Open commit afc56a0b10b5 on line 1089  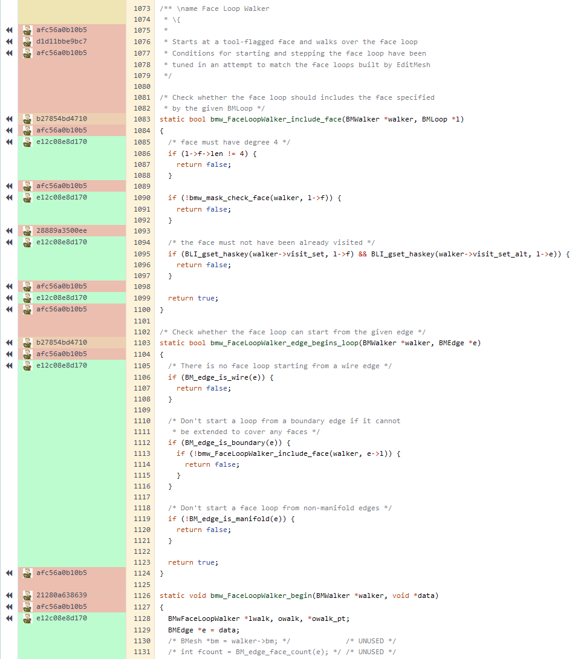tap(62, 186)
